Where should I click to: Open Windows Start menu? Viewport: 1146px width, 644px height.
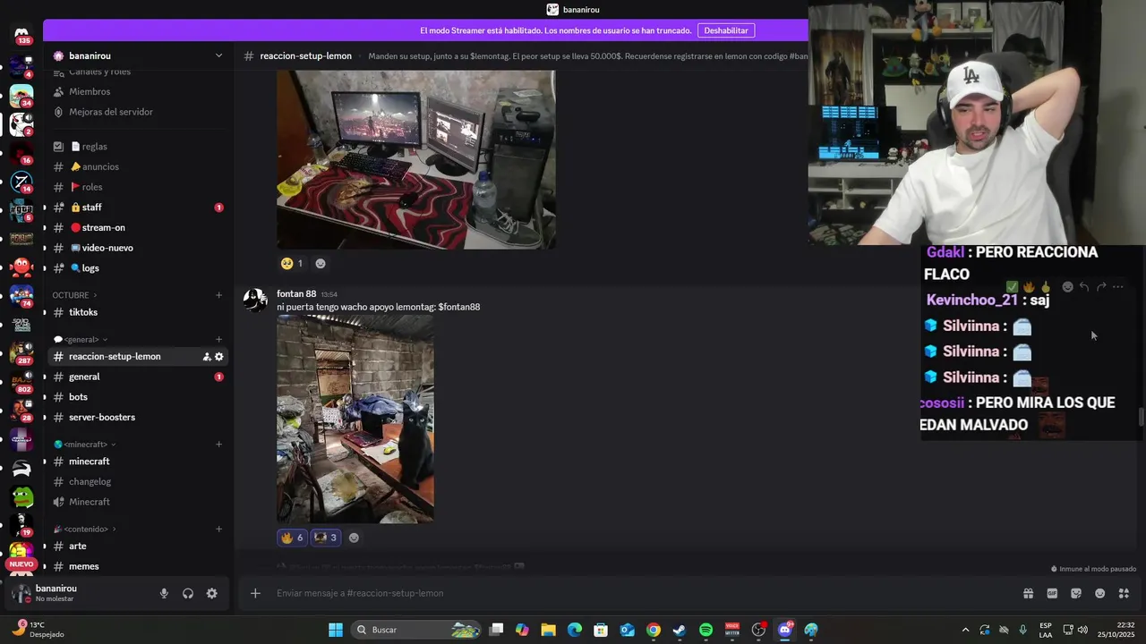336,630
